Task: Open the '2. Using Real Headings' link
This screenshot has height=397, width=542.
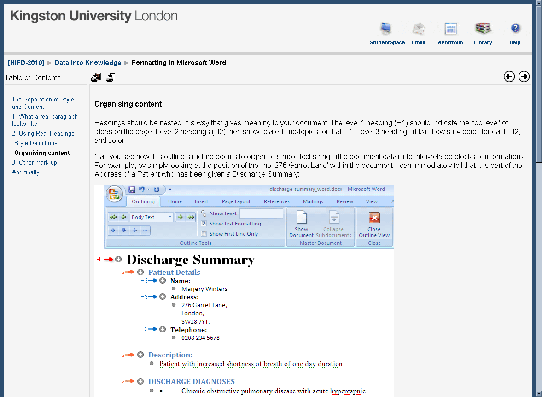Action: [43, 133]
